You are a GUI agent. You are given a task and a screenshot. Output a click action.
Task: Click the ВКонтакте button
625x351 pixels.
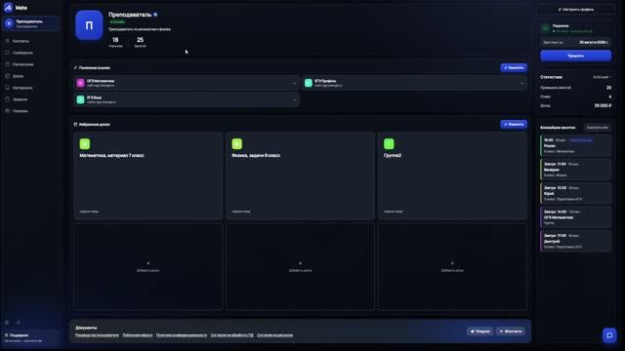(510, 331)
